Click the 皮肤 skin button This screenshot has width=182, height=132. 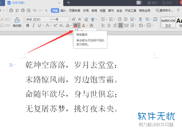[x=167, y=3]
